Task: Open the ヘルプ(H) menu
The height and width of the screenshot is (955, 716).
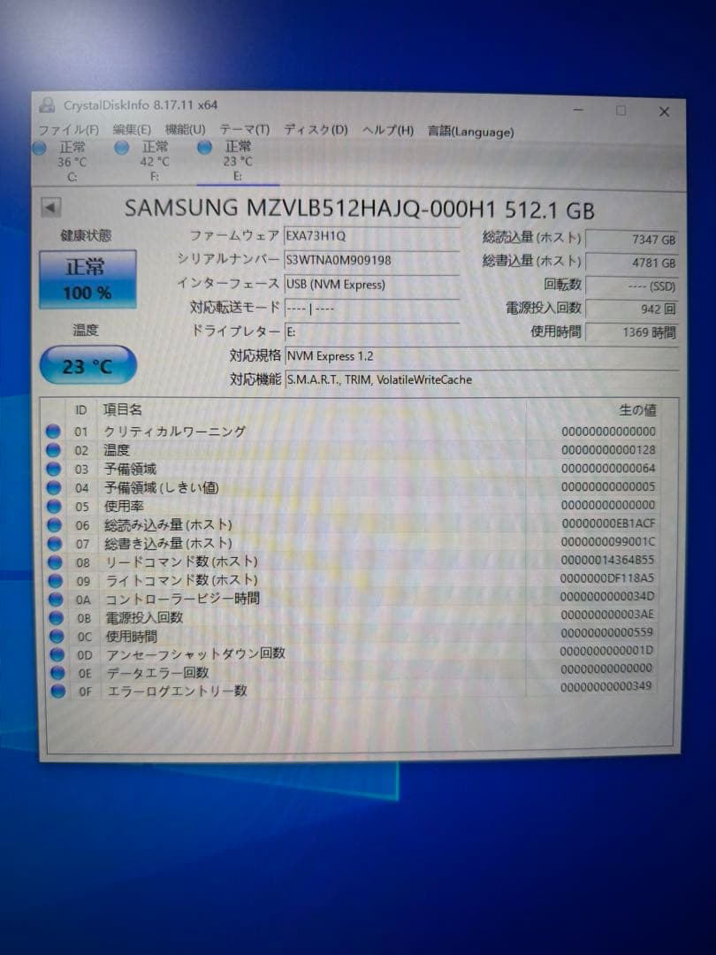Action: click(387, 130)
